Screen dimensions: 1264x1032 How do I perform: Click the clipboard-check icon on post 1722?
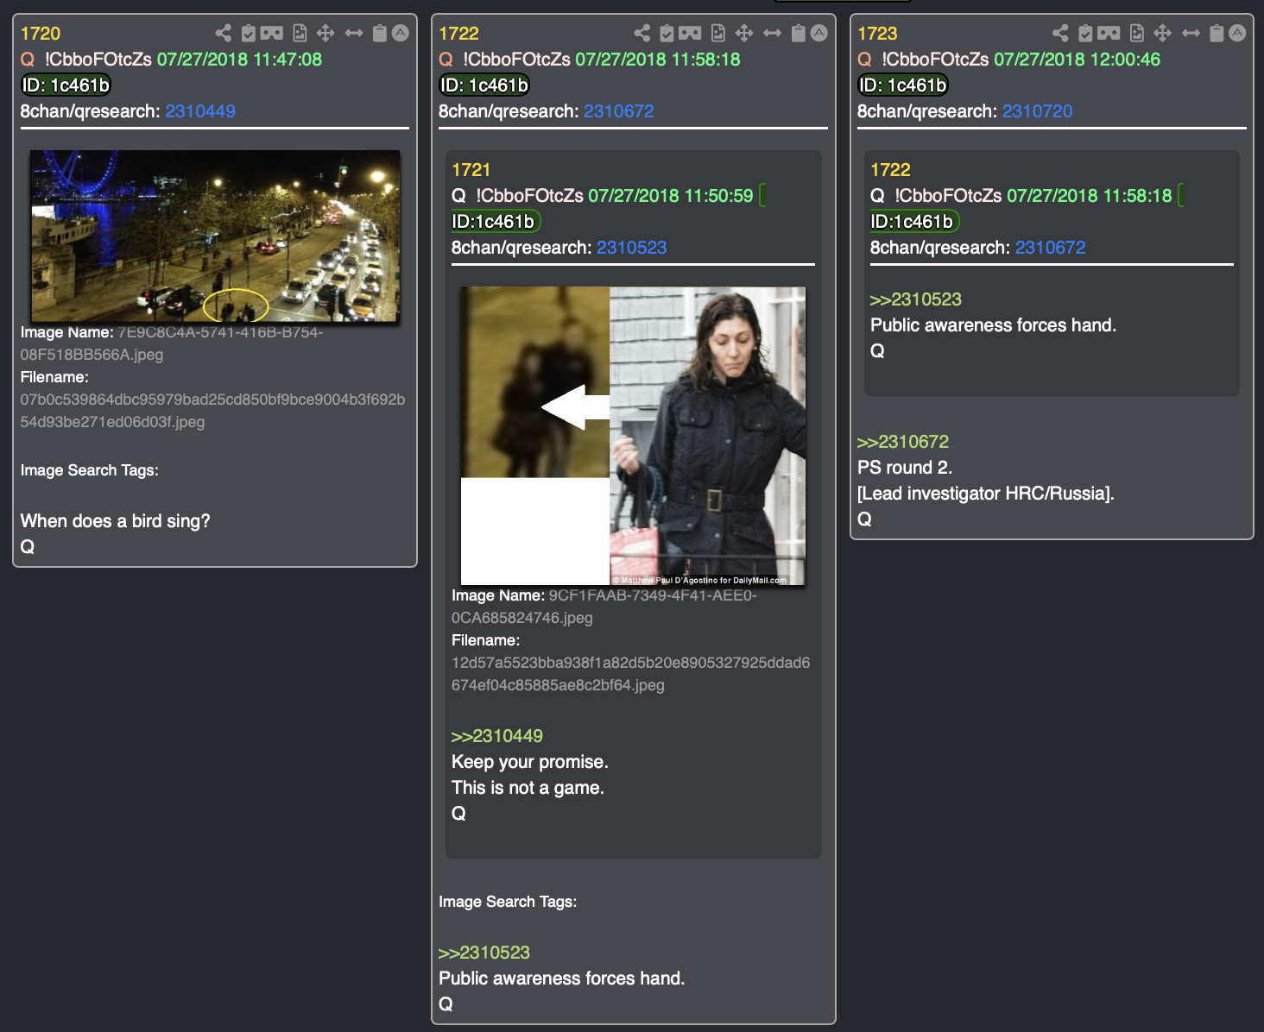pyautogui.click(x=667, y=34)
